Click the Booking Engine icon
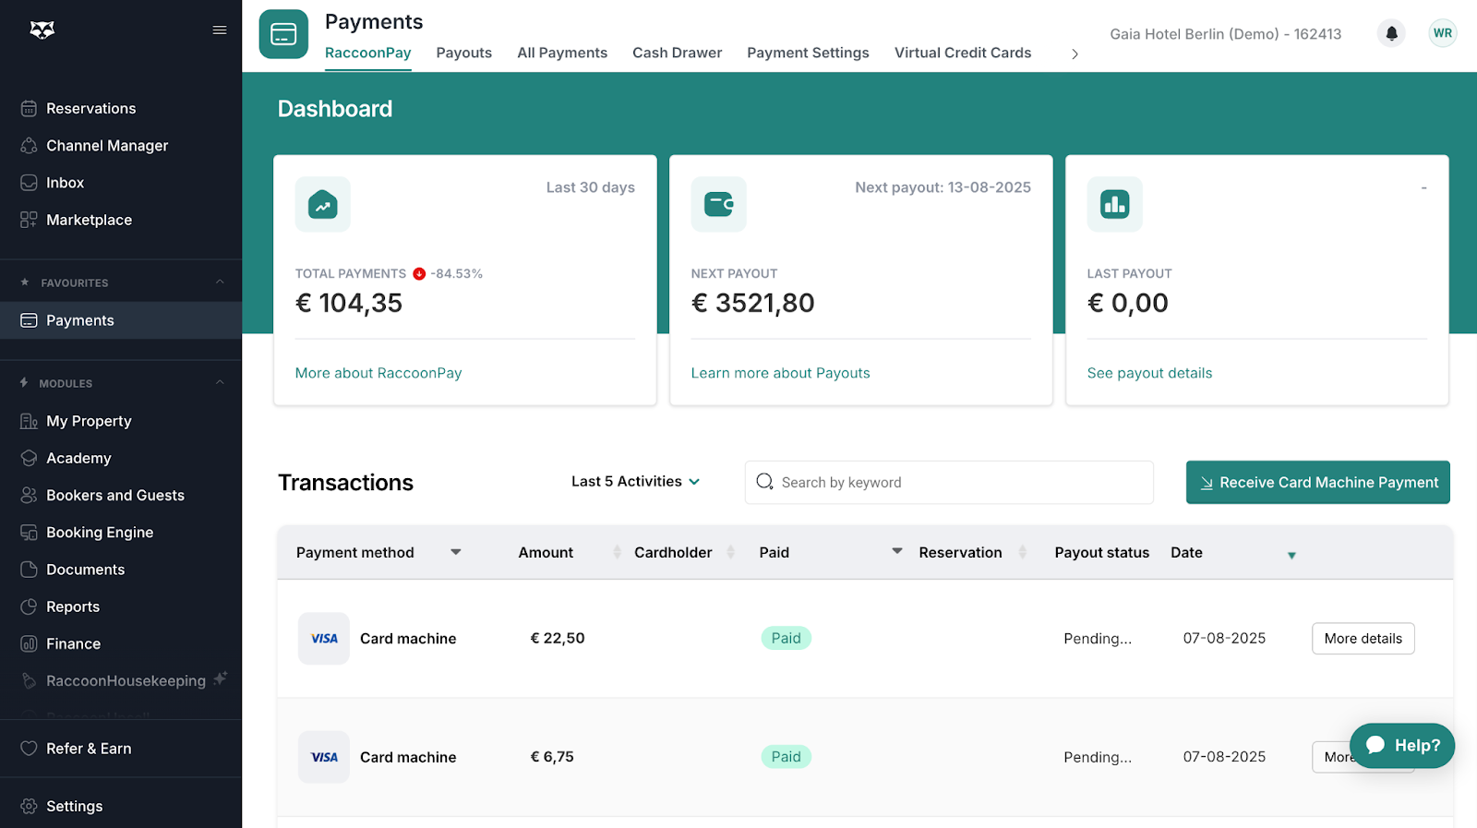Screen dimensions: 1477x828 pyautogui.click(x=29, y=533)
